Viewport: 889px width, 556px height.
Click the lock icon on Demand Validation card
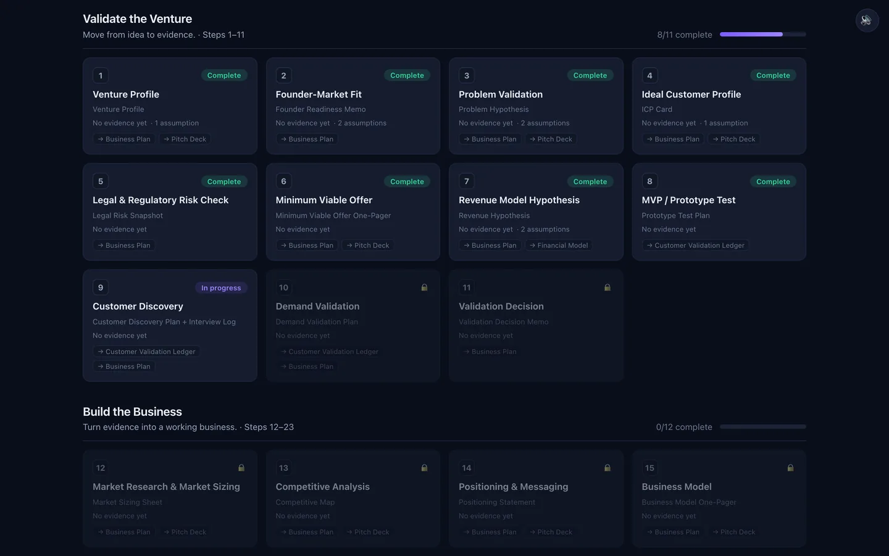click(x=424, y=287)
